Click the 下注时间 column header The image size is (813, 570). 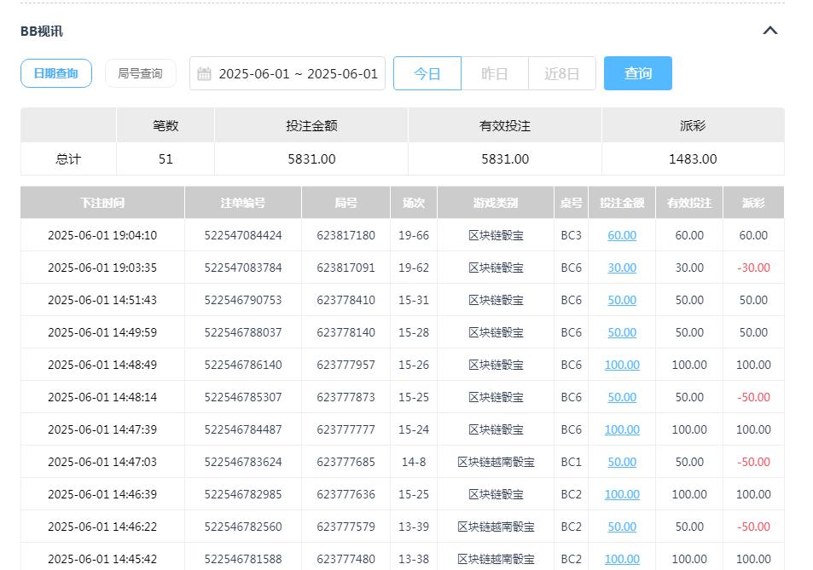(102, 202)
